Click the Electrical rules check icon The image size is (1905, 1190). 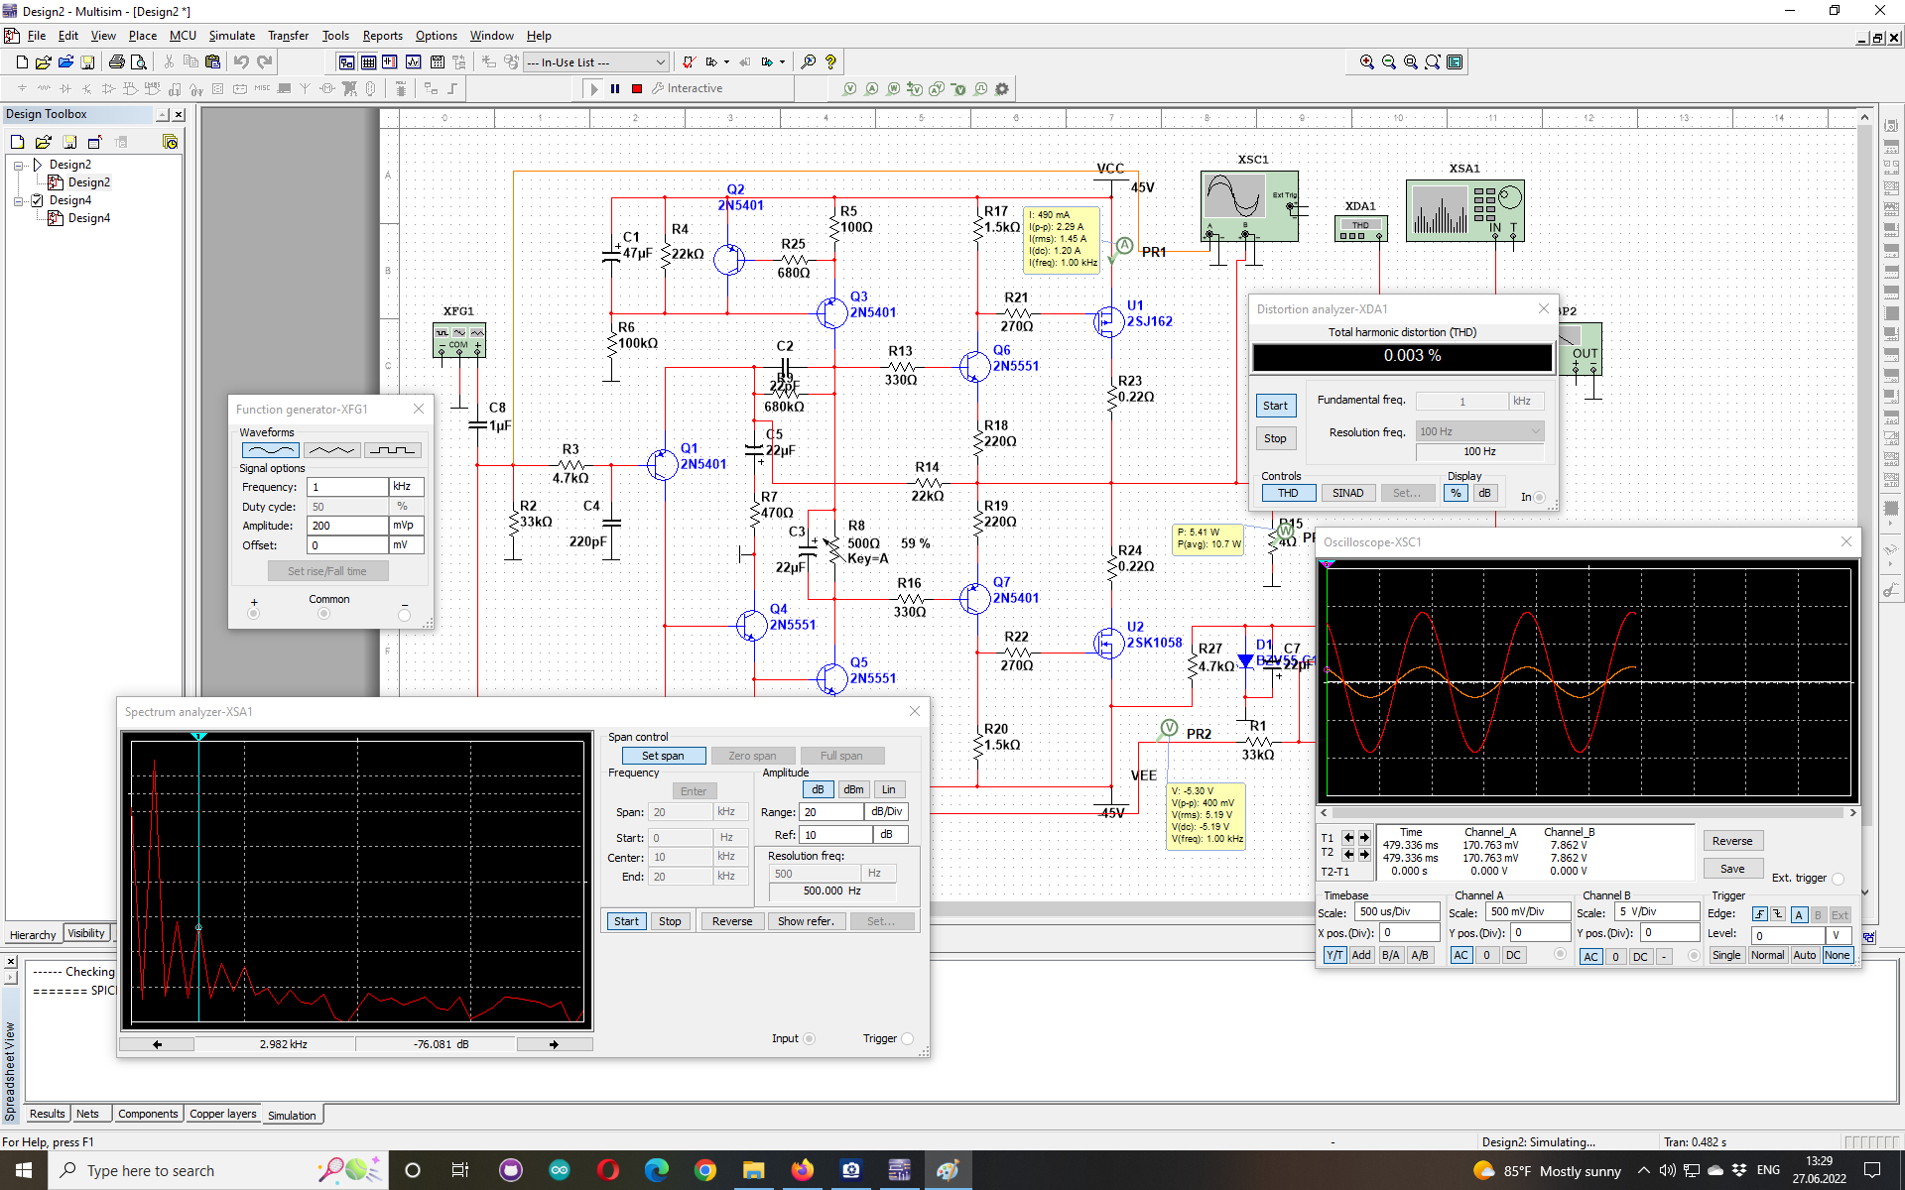(x=689, y=61)
